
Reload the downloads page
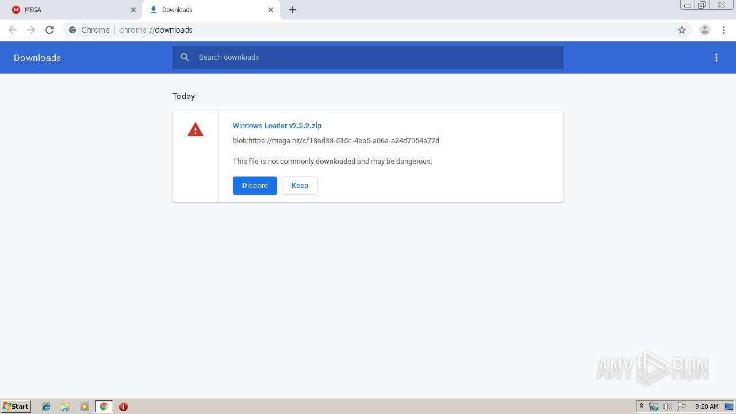click(49, 30)
